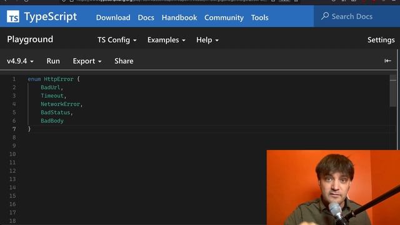This screenshot has height=225, width=400.
Task: Click the closing brace on line 7
Action: [29, 129]
